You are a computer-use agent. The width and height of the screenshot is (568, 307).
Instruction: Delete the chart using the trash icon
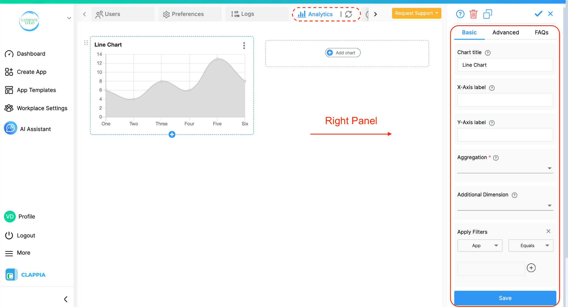(473, 14)
